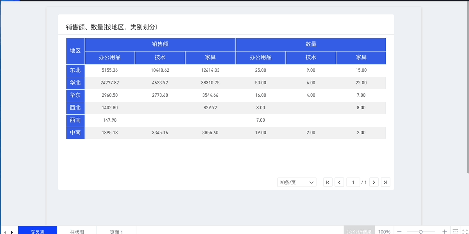The height and width of the screenshot is (234, 469).
Task: Switch to the 柱状图 sheet tab
Action: pos(77,231)
